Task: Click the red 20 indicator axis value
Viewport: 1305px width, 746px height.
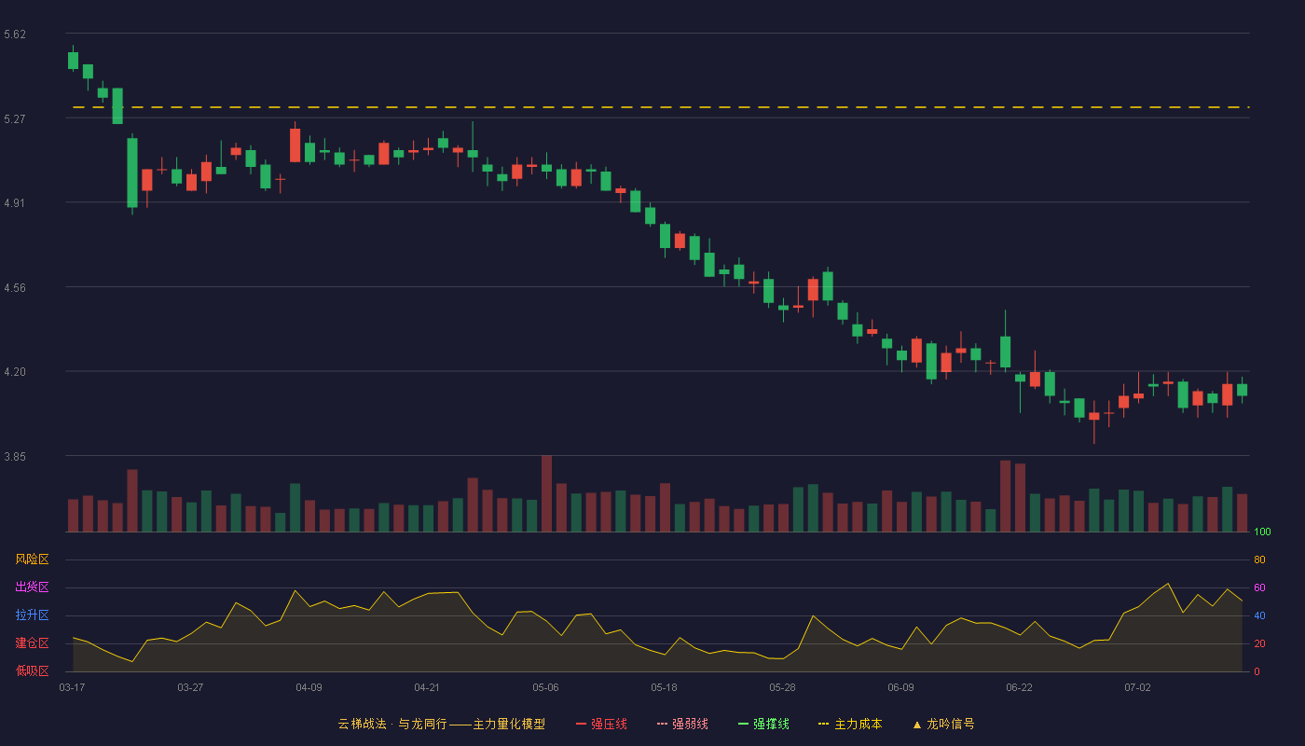Action: [1259, 643]
